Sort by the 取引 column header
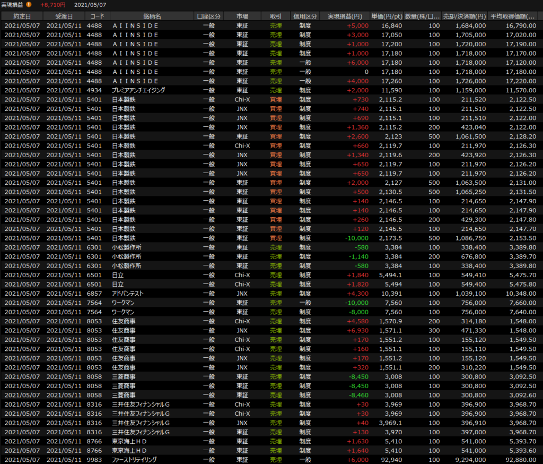Viewport: 543px width, 464px height. point(276,16)
